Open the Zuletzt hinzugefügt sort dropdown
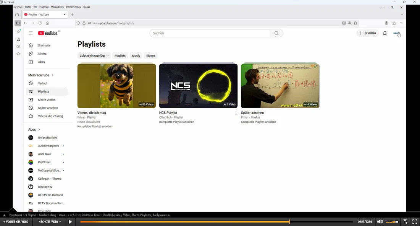Image resolution: width=420 pixels, height=226 pixels. pyautogui.click(x=94, y=56)
